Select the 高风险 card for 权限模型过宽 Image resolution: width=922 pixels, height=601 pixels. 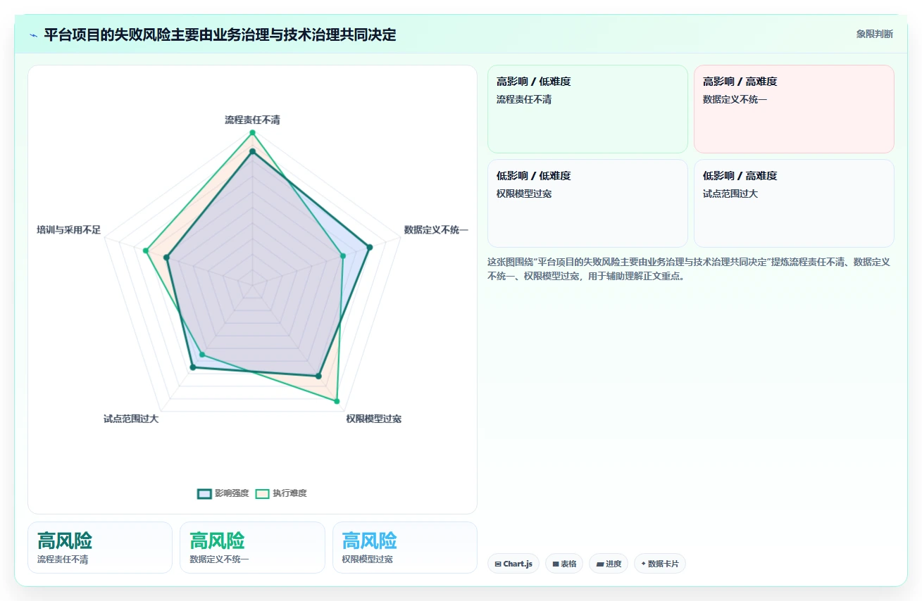click(x=405, y=548)
